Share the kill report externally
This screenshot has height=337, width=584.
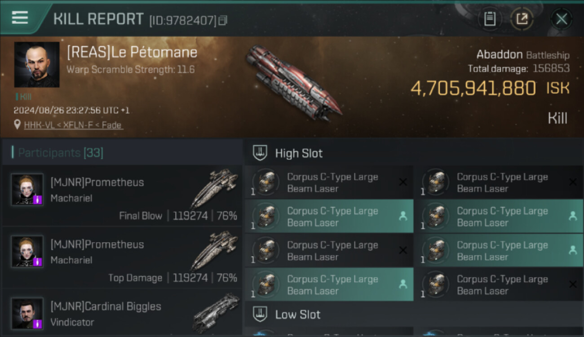pos(522,19)
